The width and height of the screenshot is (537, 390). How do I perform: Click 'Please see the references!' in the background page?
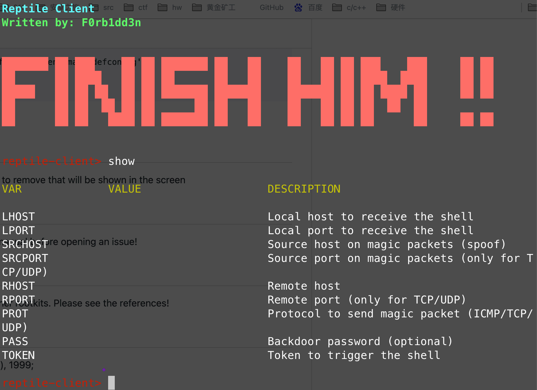click(111, 303)
